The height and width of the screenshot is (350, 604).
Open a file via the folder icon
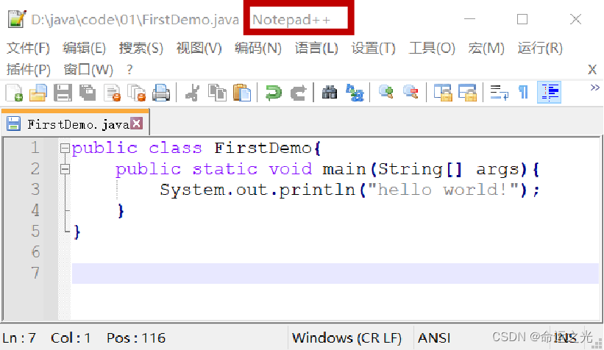click(38, 93)
